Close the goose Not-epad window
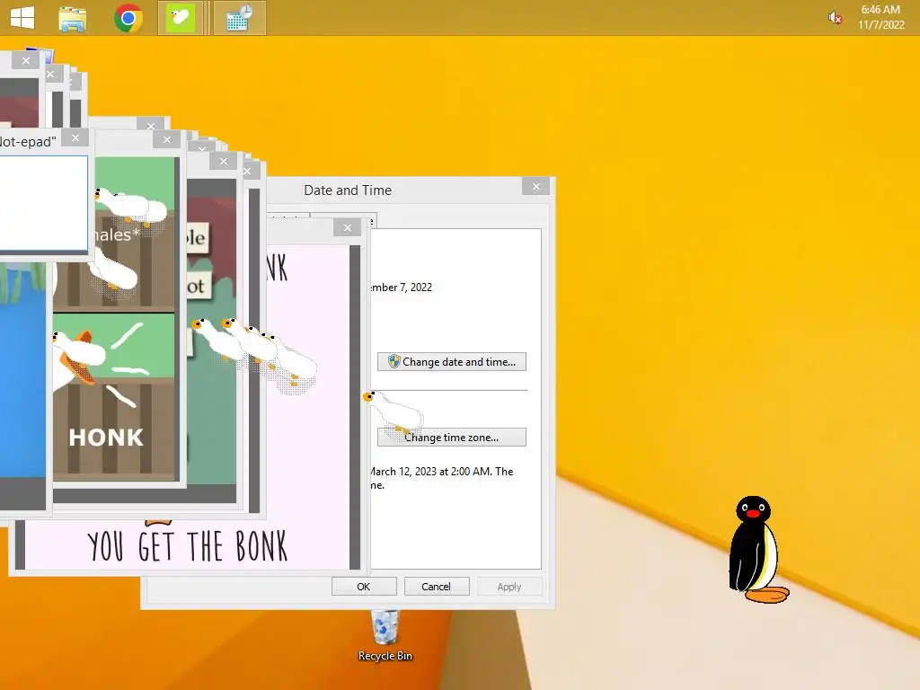920x690 pixels. pos(75,137)
